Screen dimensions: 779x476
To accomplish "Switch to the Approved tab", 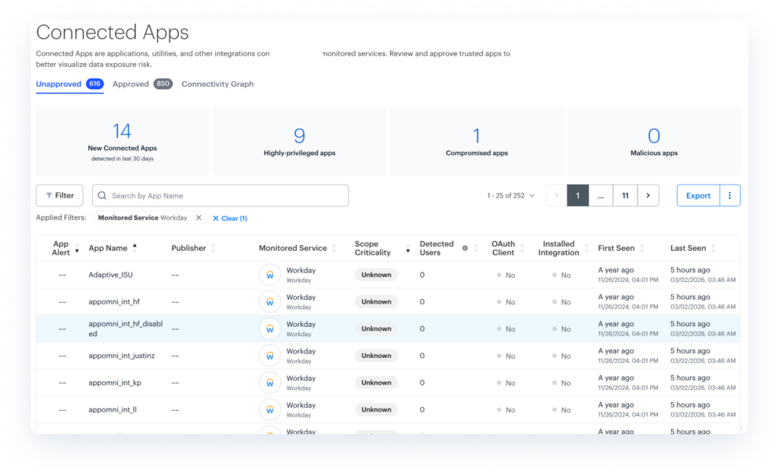I will point(131,84).
